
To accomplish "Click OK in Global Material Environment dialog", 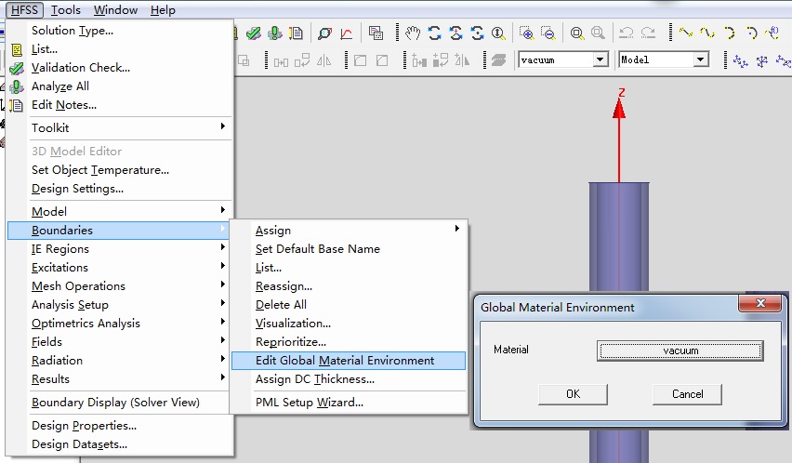I will pyautogui.click(x=574, y=394).
